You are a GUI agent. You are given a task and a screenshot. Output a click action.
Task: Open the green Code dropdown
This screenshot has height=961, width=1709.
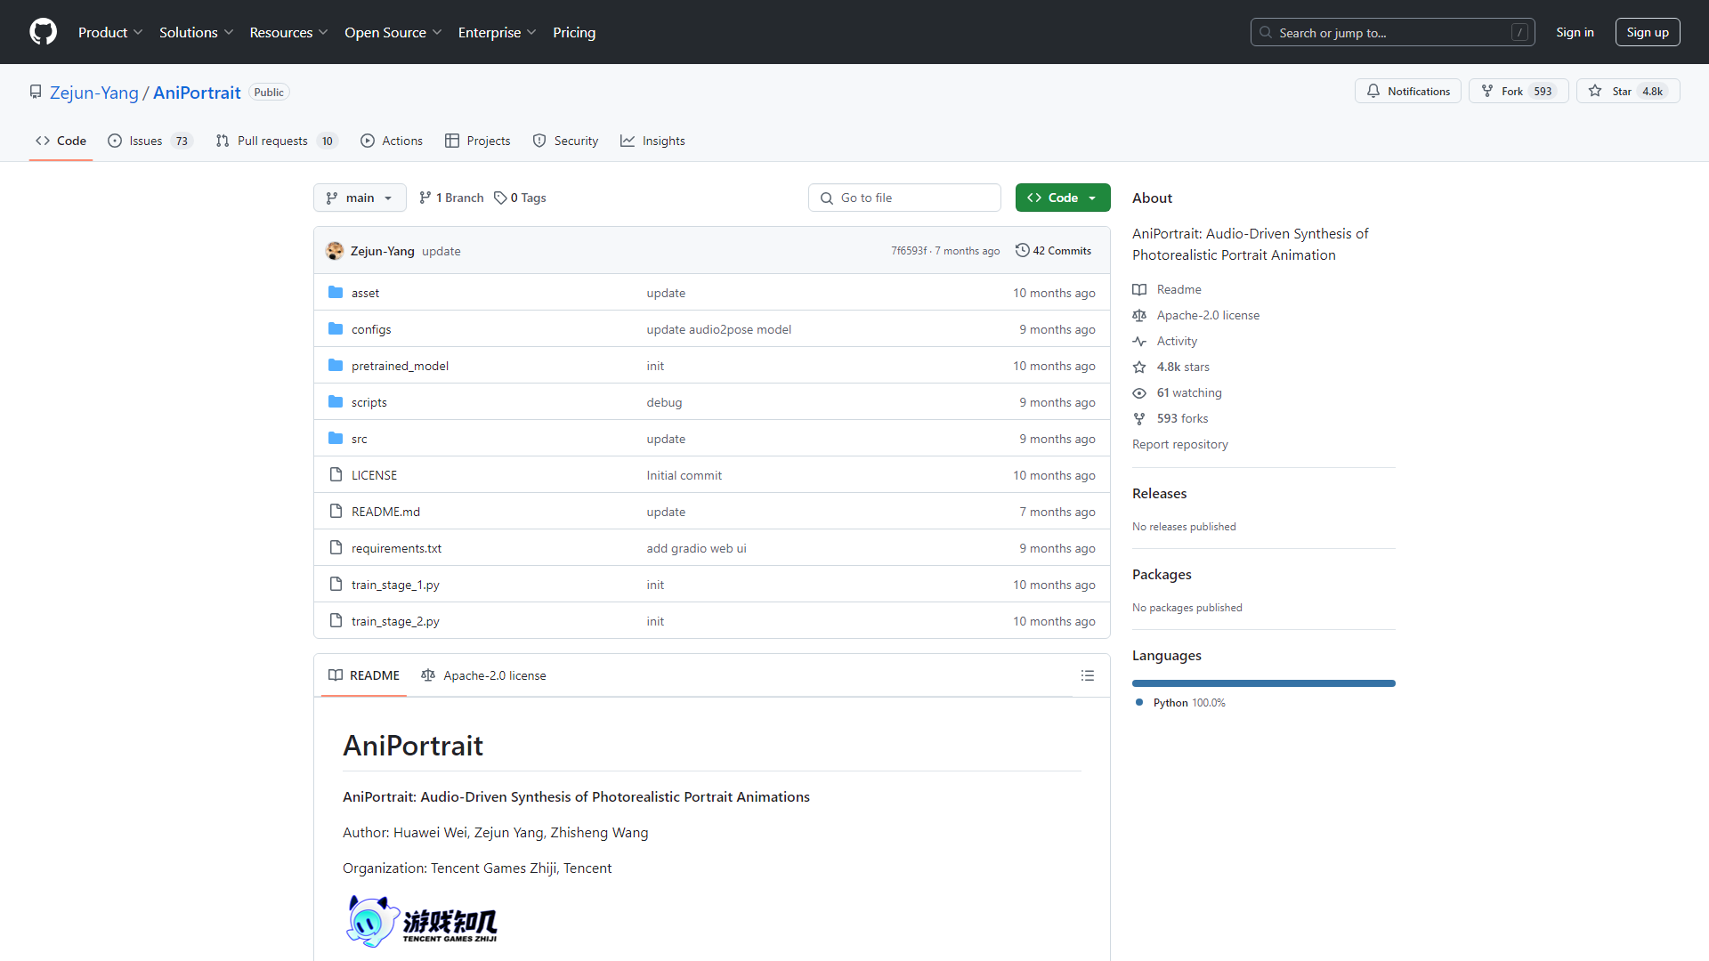(1063, 198)
